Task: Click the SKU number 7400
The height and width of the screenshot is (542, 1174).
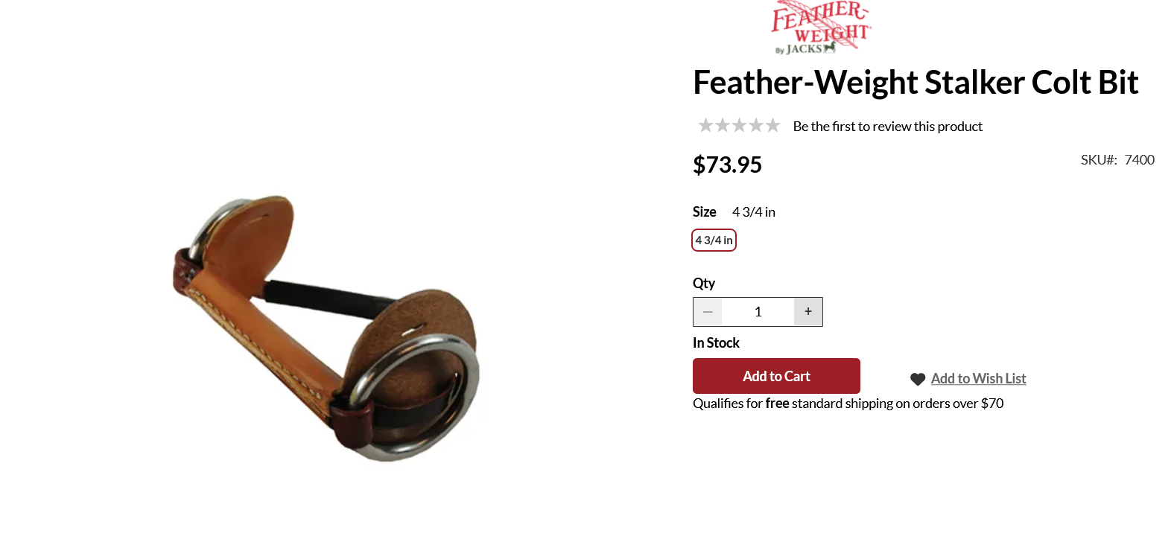Action: click(x=1139, y=160)
